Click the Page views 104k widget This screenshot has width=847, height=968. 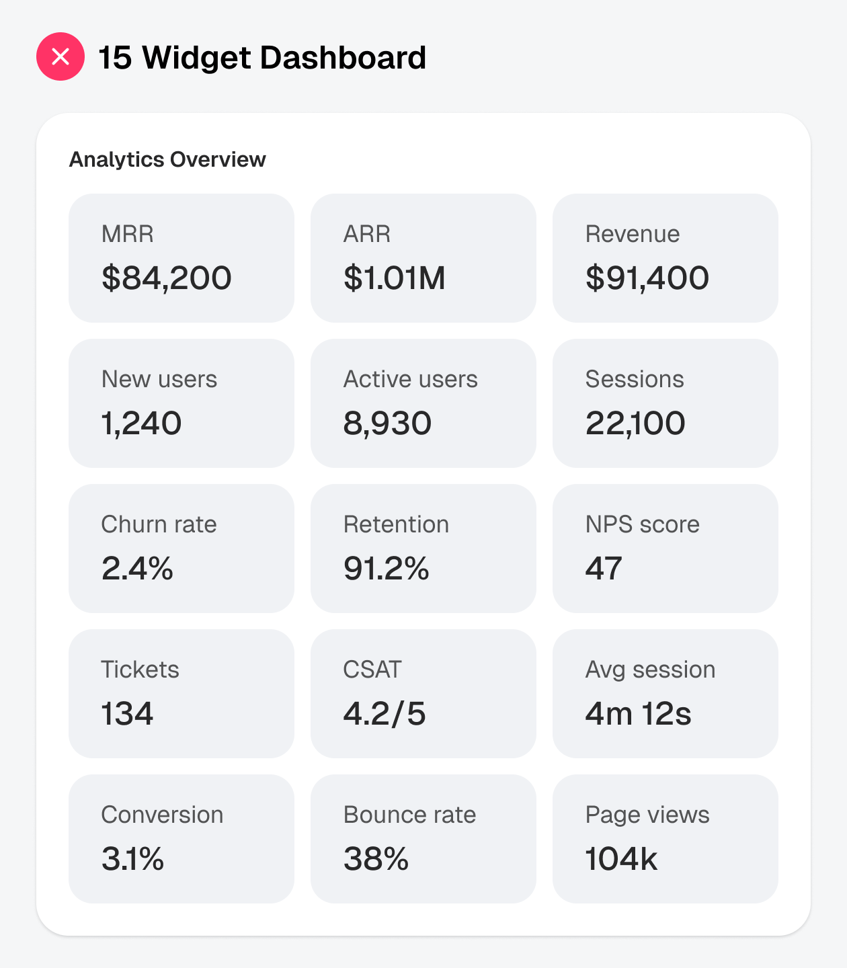pos(665,839)
